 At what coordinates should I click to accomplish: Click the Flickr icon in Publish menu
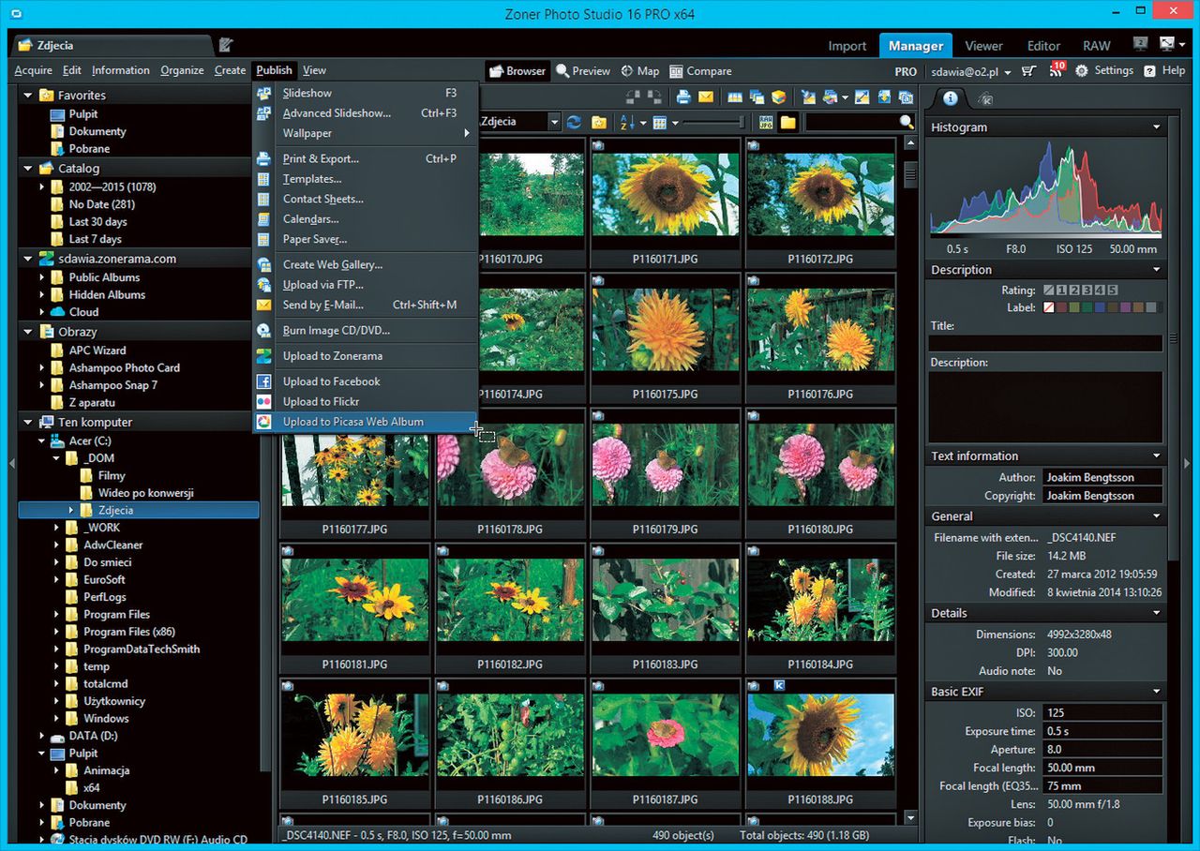click(264, 401)
